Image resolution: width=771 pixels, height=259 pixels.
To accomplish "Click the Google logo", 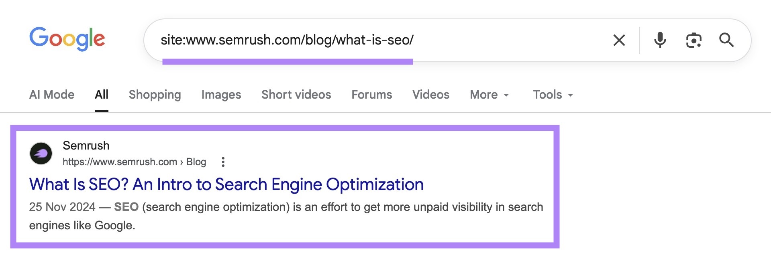I will click(x=67, y=39).
